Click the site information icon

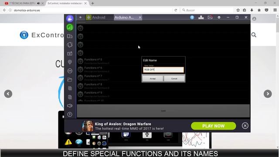(10, 10)
